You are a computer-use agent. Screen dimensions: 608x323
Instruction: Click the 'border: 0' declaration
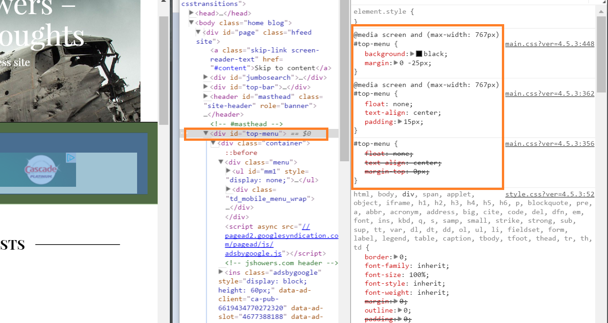(386, 257)
